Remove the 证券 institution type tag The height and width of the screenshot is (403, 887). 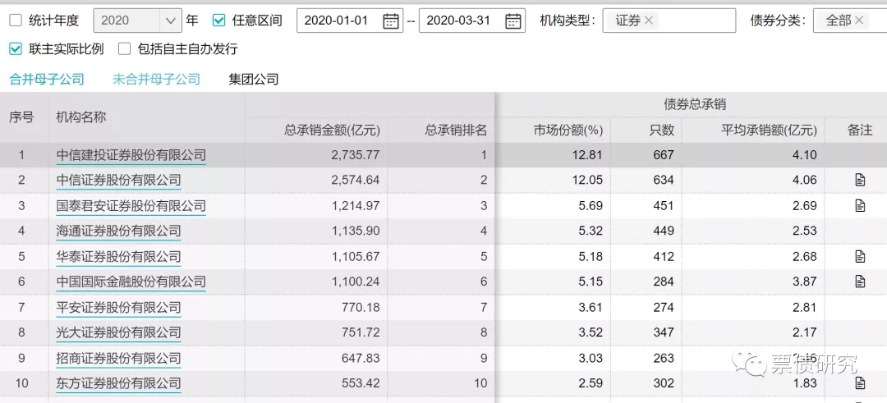pyautogui.click(x=649, y=21)
